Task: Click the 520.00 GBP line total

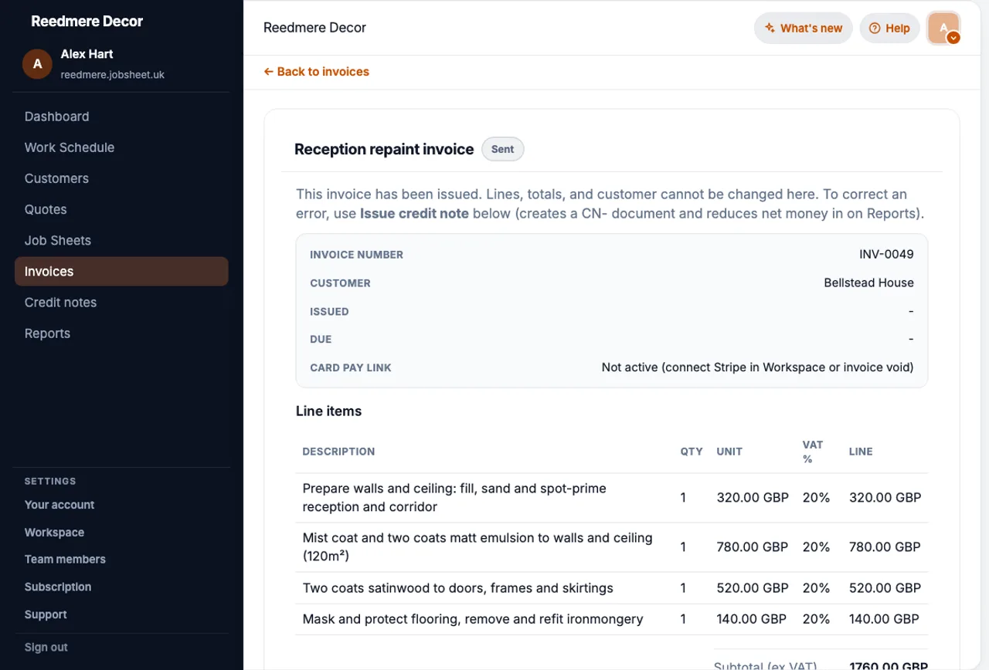Action: (885, 588)
